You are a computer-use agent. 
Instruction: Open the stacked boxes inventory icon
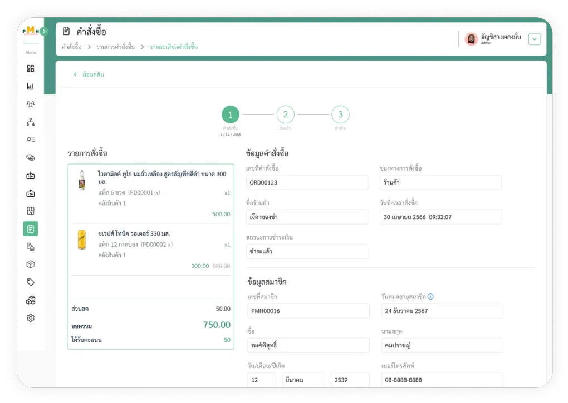(31, 300)
